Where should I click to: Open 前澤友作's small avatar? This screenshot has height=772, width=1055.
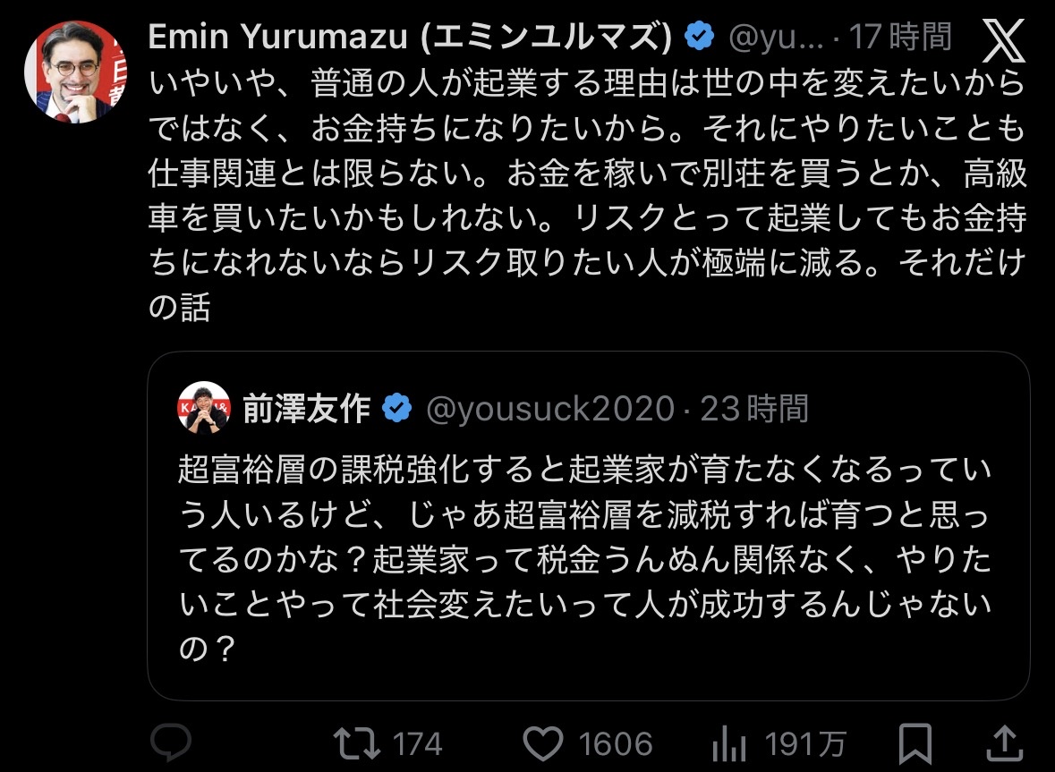pos(204,408)
